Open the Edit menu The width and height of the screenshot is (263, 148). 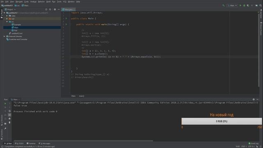[x=7, y=2]
